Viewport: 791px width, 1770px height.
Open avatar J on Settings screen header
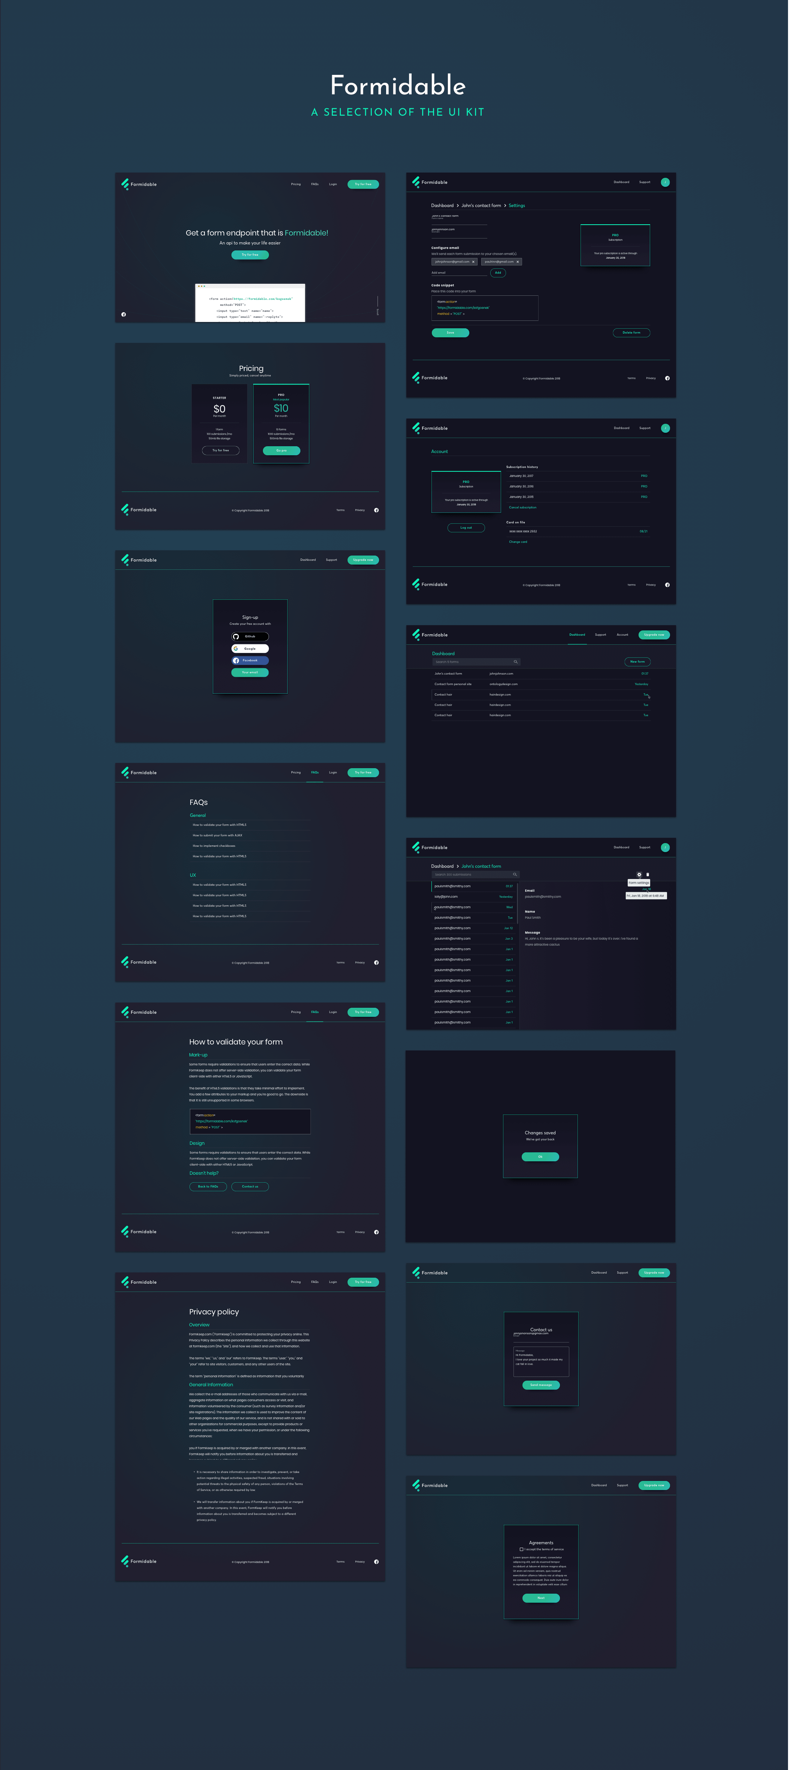coord(664,182)
